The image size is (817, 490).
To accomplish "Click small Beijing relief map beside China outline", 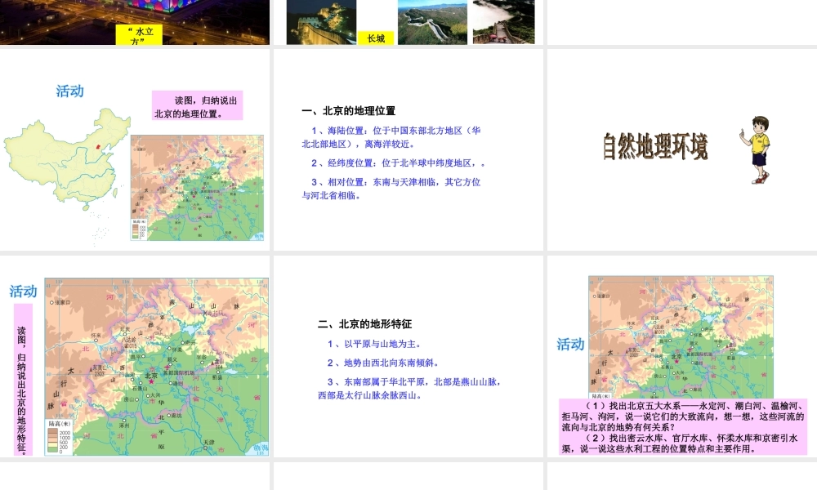I will (198, 188).
